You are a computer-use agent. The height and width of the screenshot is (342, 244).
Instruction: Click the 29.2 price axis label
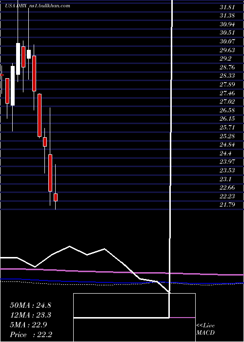[x=225, y=59]
